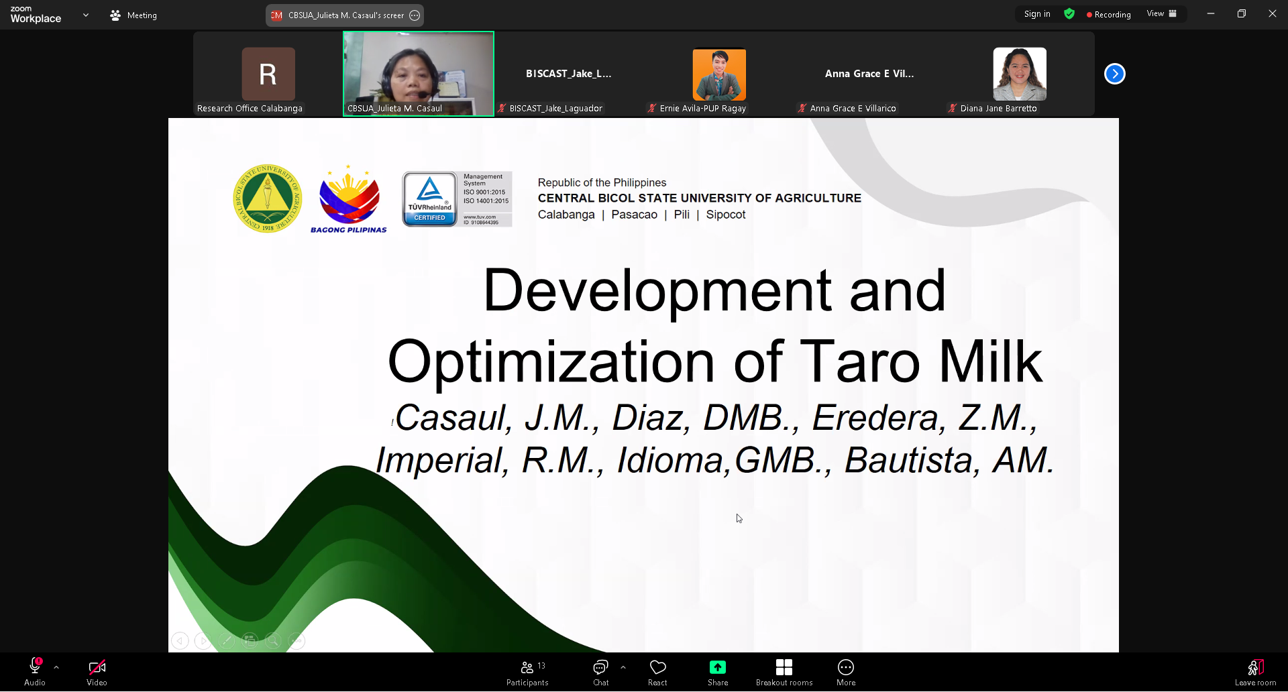The width and height of the screenshot is (1288, 692).
Task: Open the screen share options ellipsis
Action: pos(415,15)
